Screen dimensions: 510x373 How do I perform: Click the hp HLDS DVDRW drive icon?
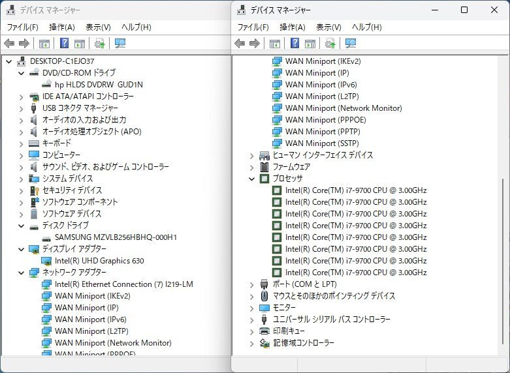click(x=46, y=85)
